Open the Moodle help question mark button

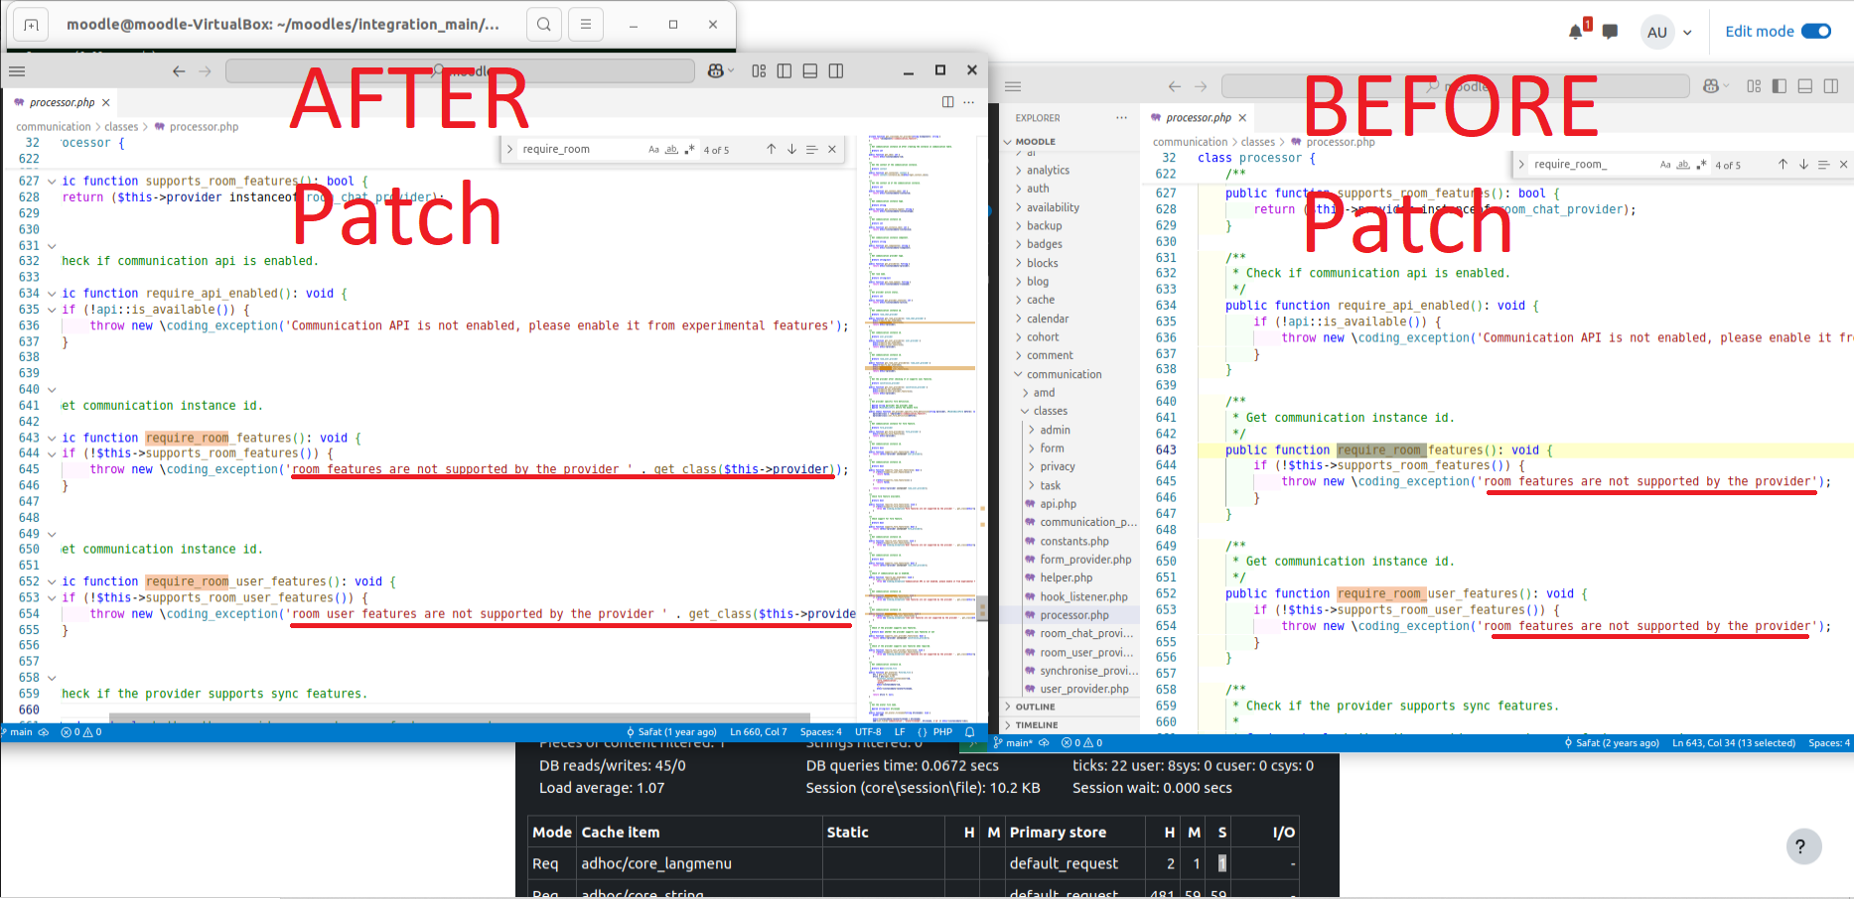pos(1803,846)
